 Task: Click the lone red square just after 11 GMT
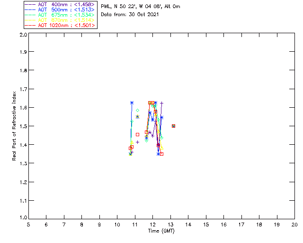point(138,134)
